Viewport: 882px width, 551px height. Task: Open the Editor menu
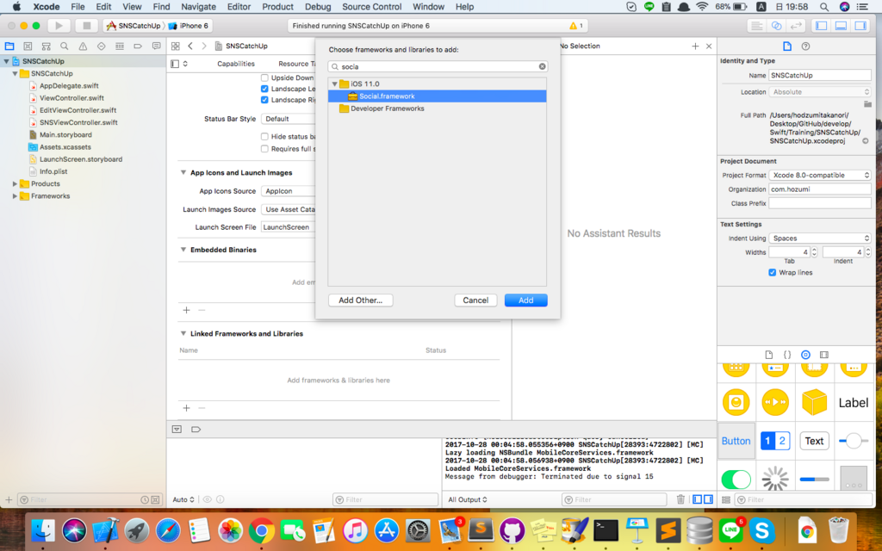point(239,7)
